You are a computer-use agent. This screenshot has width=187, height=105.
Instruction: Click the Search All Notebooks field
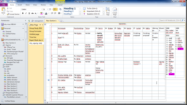(x=171, y=21)
